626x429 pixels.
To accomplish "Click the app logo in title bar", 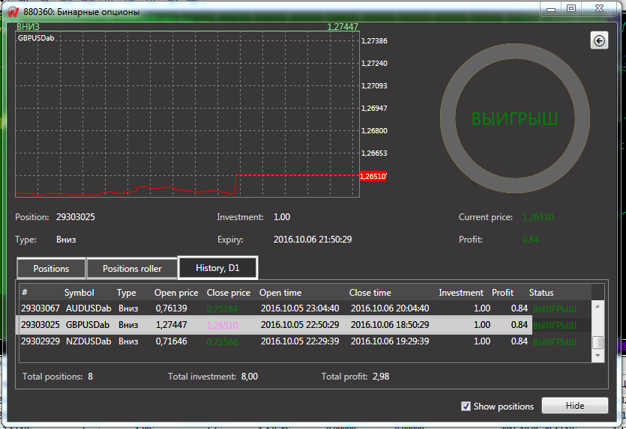I will click(12, 10).
